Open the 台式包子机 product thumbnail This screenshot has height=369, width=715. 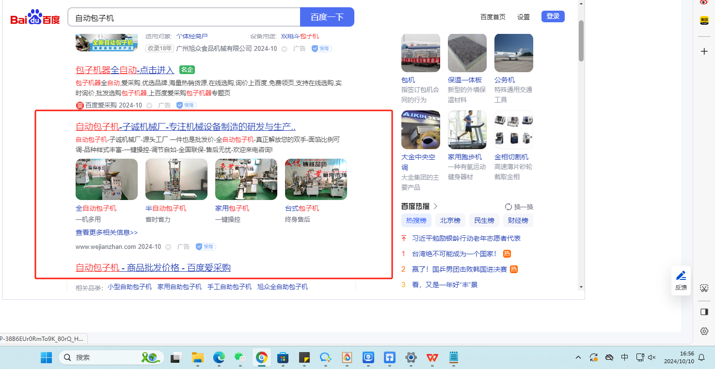click(x=316, y=179)
